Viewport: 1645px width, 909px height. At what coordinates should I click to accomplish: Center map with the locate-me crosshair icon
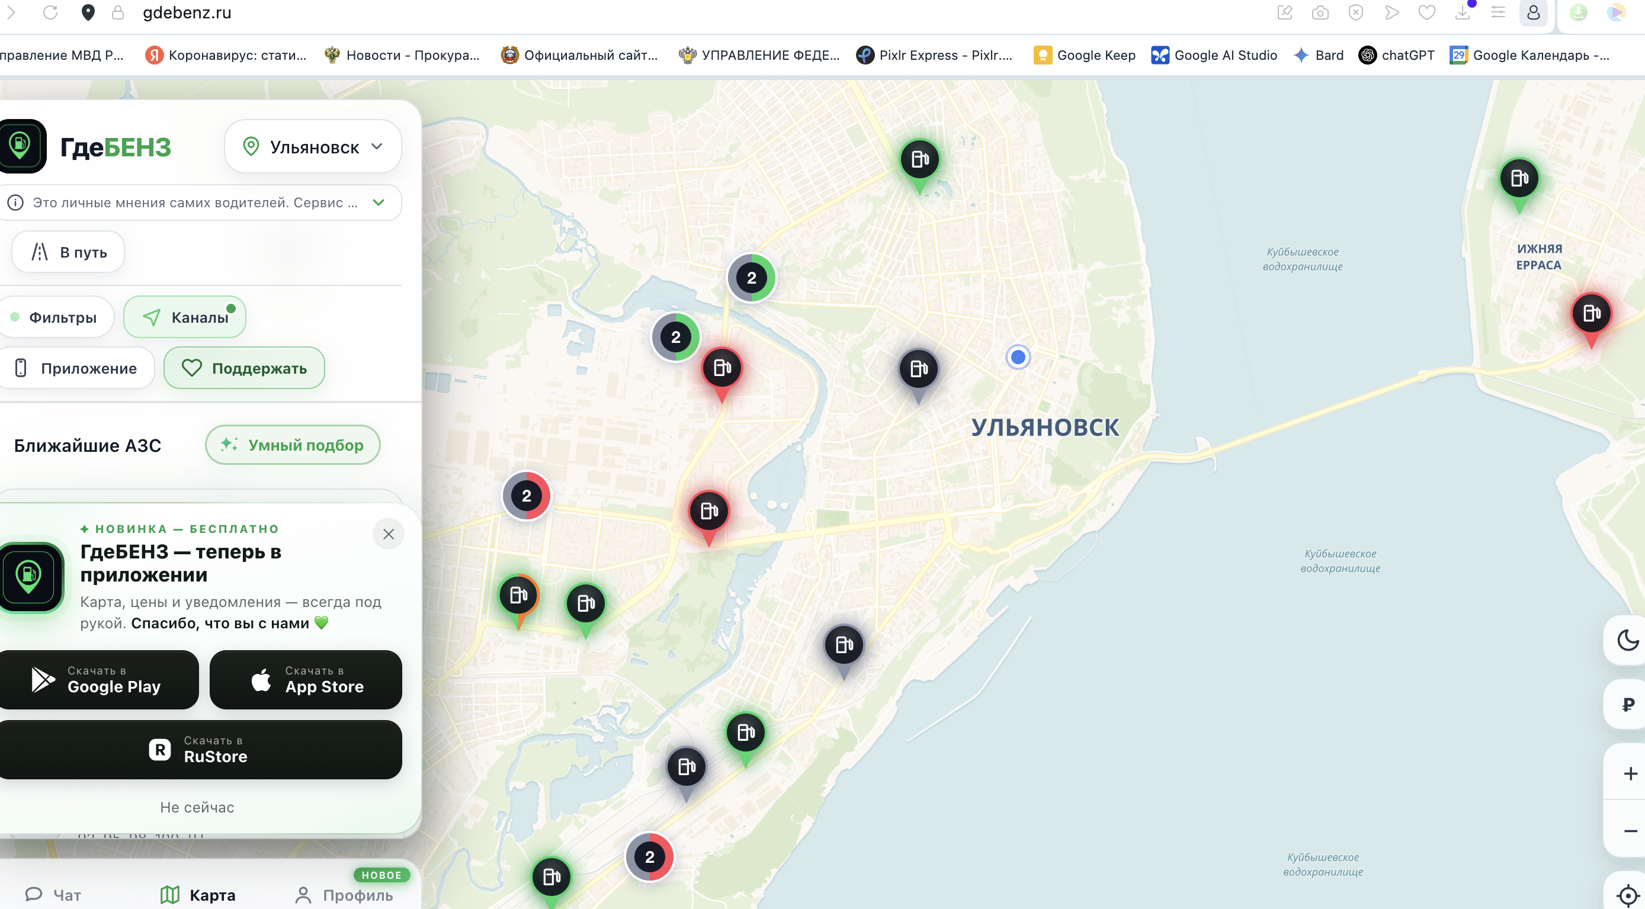point(1628,894)
